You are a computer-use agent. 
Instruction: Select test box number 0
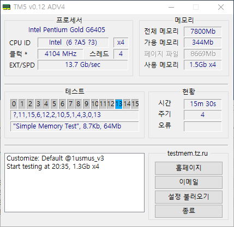(14, 104)
